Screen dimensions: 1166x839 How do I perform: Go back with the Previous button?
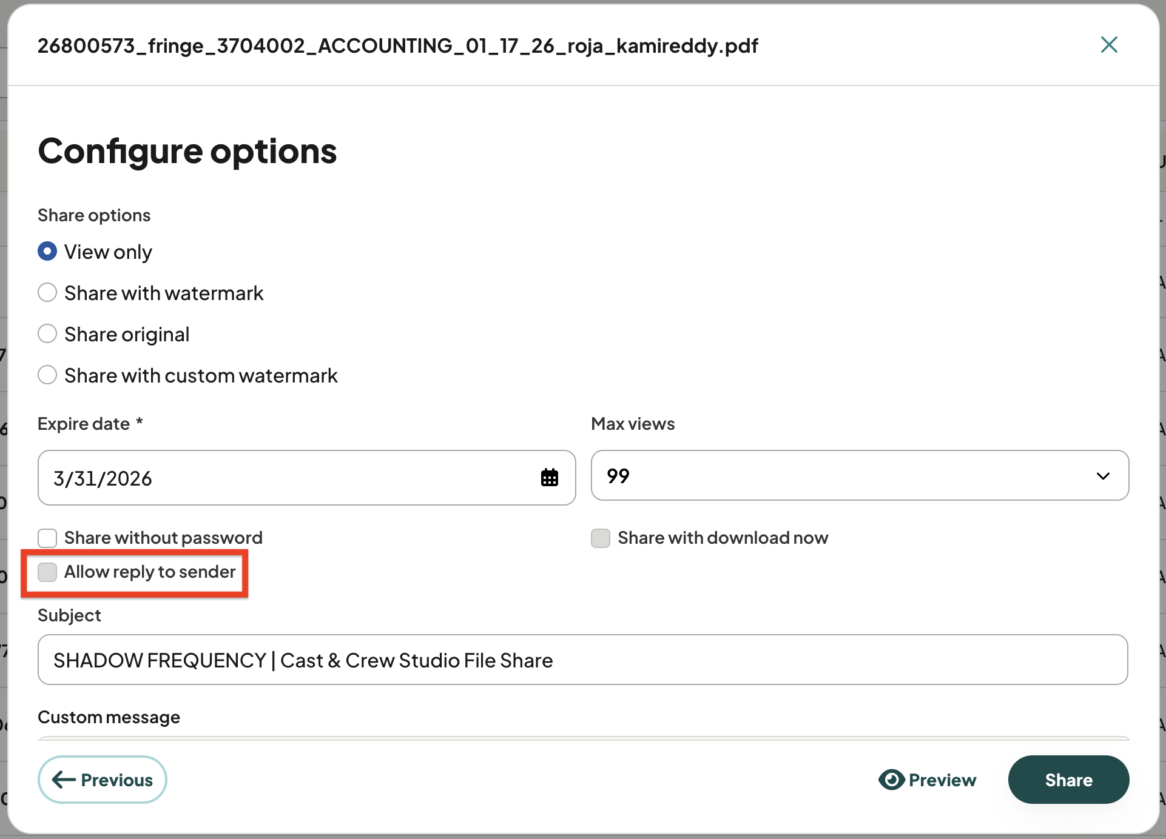point(103,780)
